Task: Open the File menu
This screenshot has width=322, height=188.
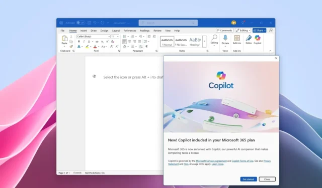Action: [x=62, y=31]
